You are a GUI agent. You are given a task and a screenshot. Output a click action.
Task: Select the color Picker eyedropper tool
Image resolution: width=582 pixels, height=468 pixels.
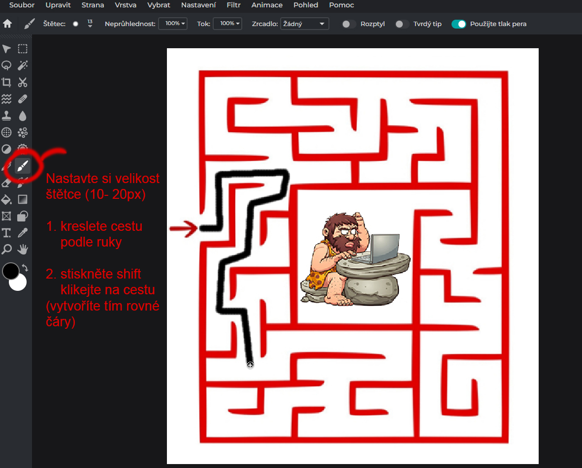[23, 233]
